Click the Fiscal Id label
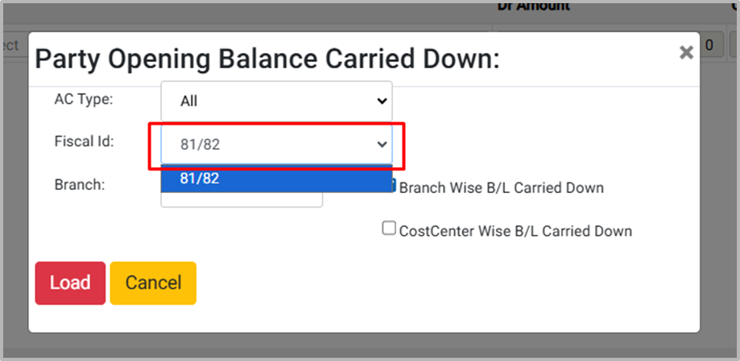Viewport: 740px width, 361px height. click(x=84, y=142)
